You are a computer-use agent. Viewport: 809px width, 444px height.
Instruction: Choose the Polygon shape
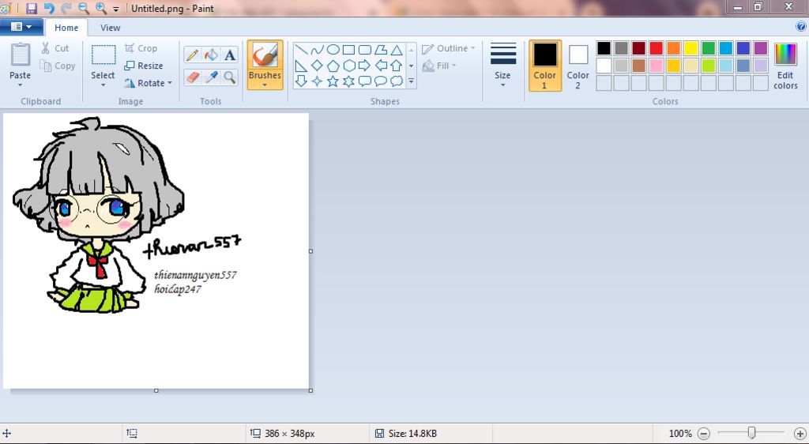click(x=381, y=50)
